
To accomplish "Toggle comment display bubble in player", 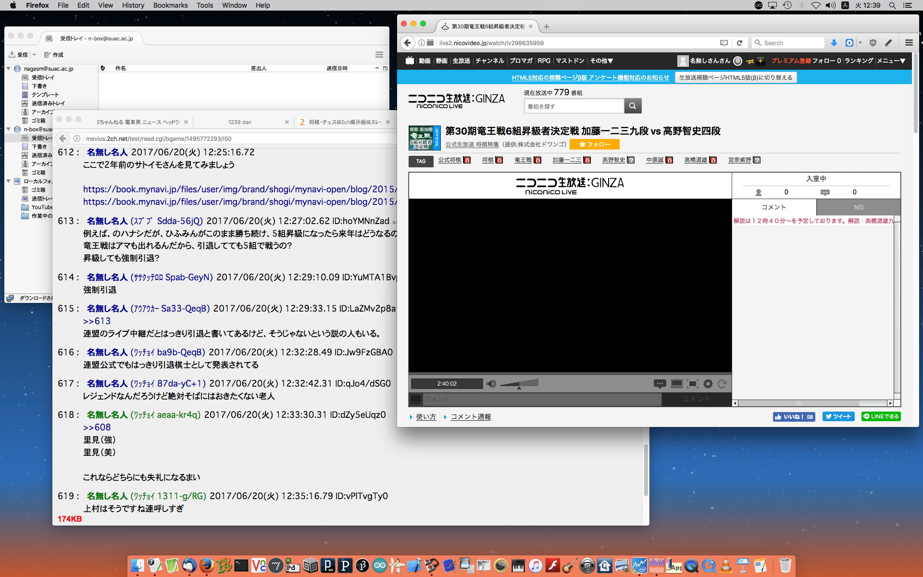I will (660, 384).
